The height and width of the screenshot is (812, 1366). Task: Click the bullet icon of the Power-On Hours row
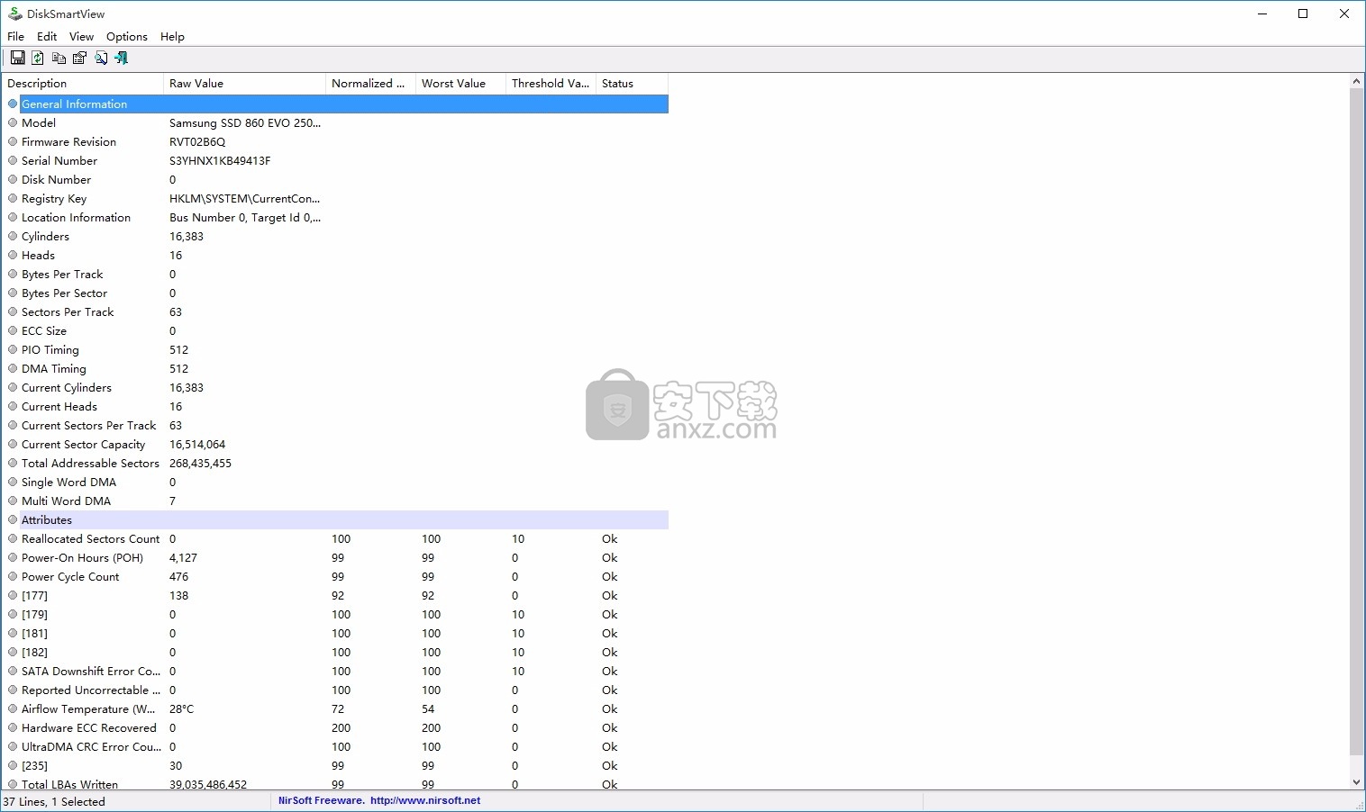[13, 557]
